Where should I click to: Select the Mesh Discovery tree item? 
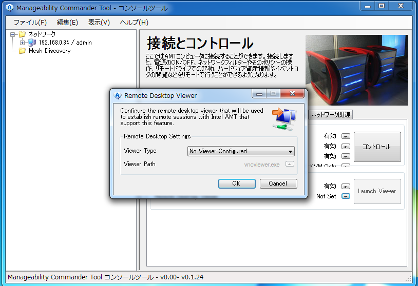click(x=50, y=51)
